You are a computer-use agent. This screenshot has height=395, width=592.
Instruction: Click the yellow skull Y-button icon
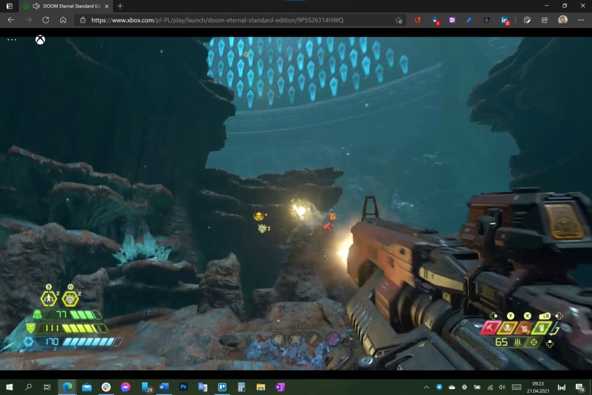click(507, 327)
